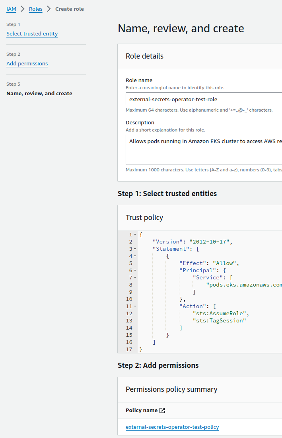
Task: Open the external-secrets-operator-test-policy link
Action: (x=172, y=427)
